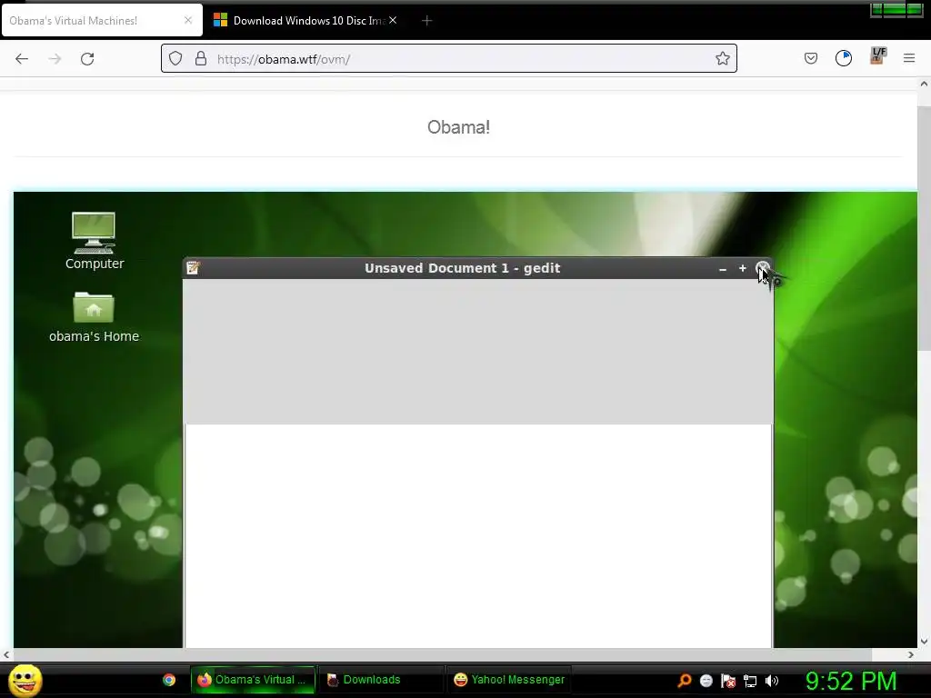Select Obama's Virtual taskbar button
Viewport: 931px width, 698px height.
(253, 680)
